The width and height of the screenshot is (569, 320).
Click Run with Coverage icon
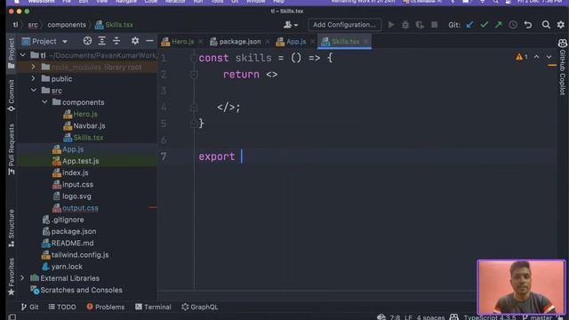(420, 25)
